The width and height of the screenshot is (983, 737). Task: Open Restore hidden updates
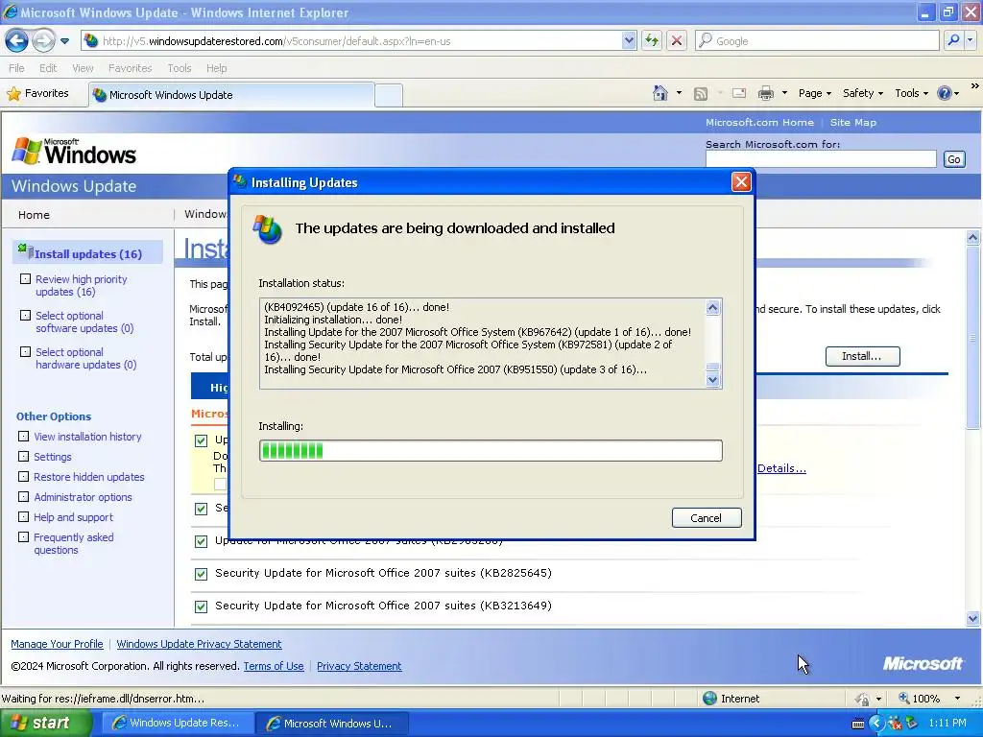pos(89,477)
